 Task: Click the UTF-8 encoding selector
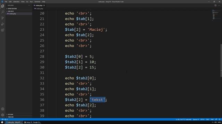[202, 120]
